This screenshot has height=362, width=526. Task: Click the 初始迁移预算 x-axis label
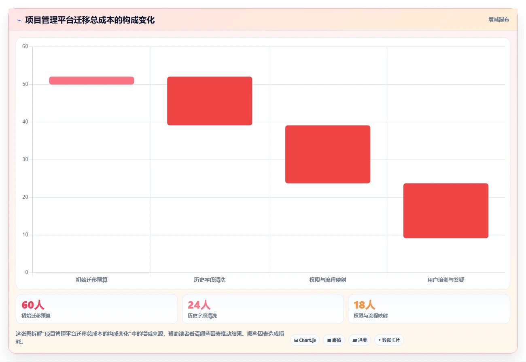tap(91, 280)
